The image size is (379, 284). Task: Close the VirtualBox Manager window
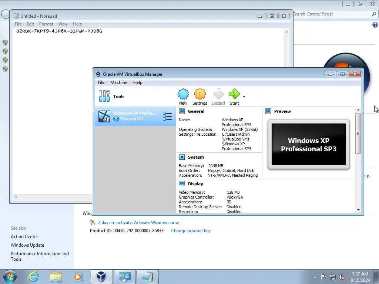(x=355, y=74)
